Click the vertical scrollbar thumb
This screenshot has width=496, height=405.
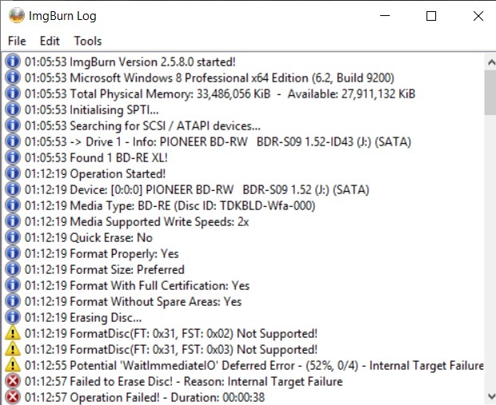coord(490,93)
